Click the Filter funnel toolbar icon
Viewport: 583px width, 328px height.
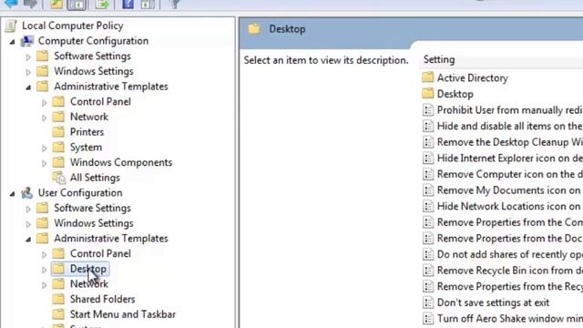click(175, 4)
